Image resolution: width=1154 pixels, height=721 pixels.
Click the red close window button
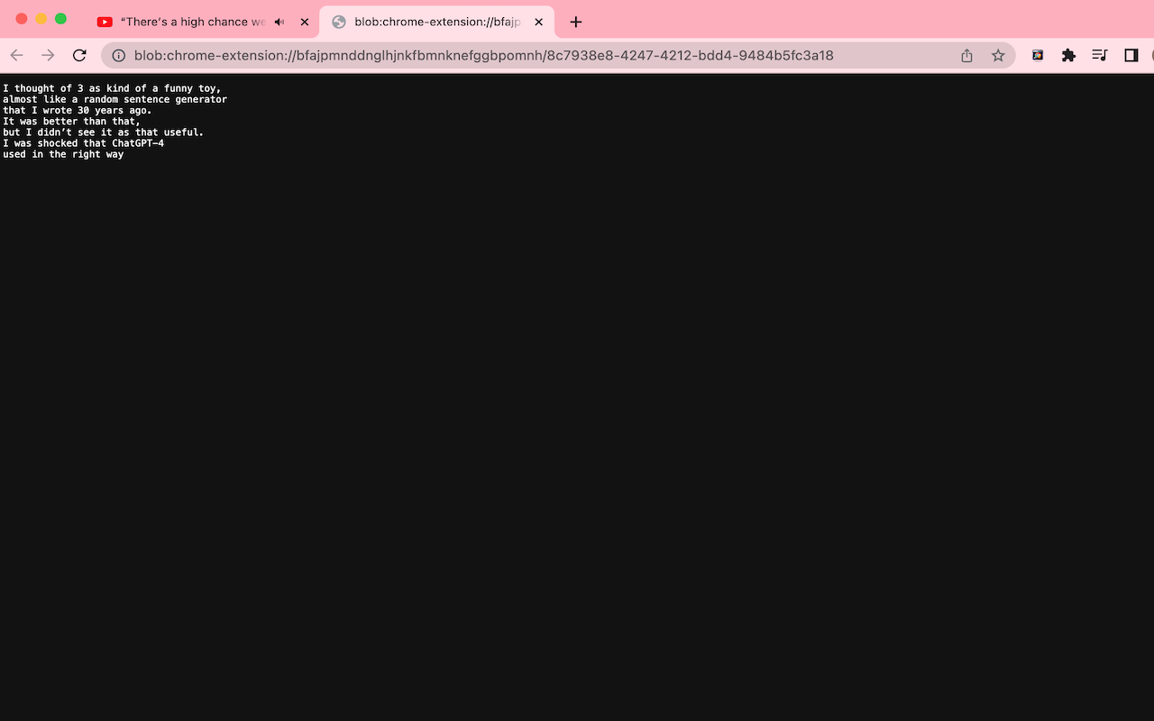(22, 19)
